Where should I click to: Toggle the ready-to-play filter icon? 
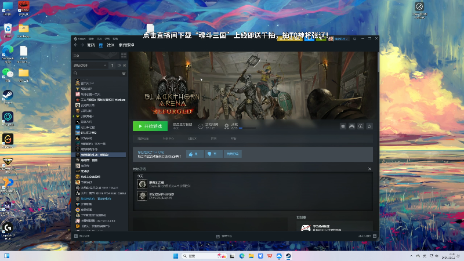coord(124,65)
